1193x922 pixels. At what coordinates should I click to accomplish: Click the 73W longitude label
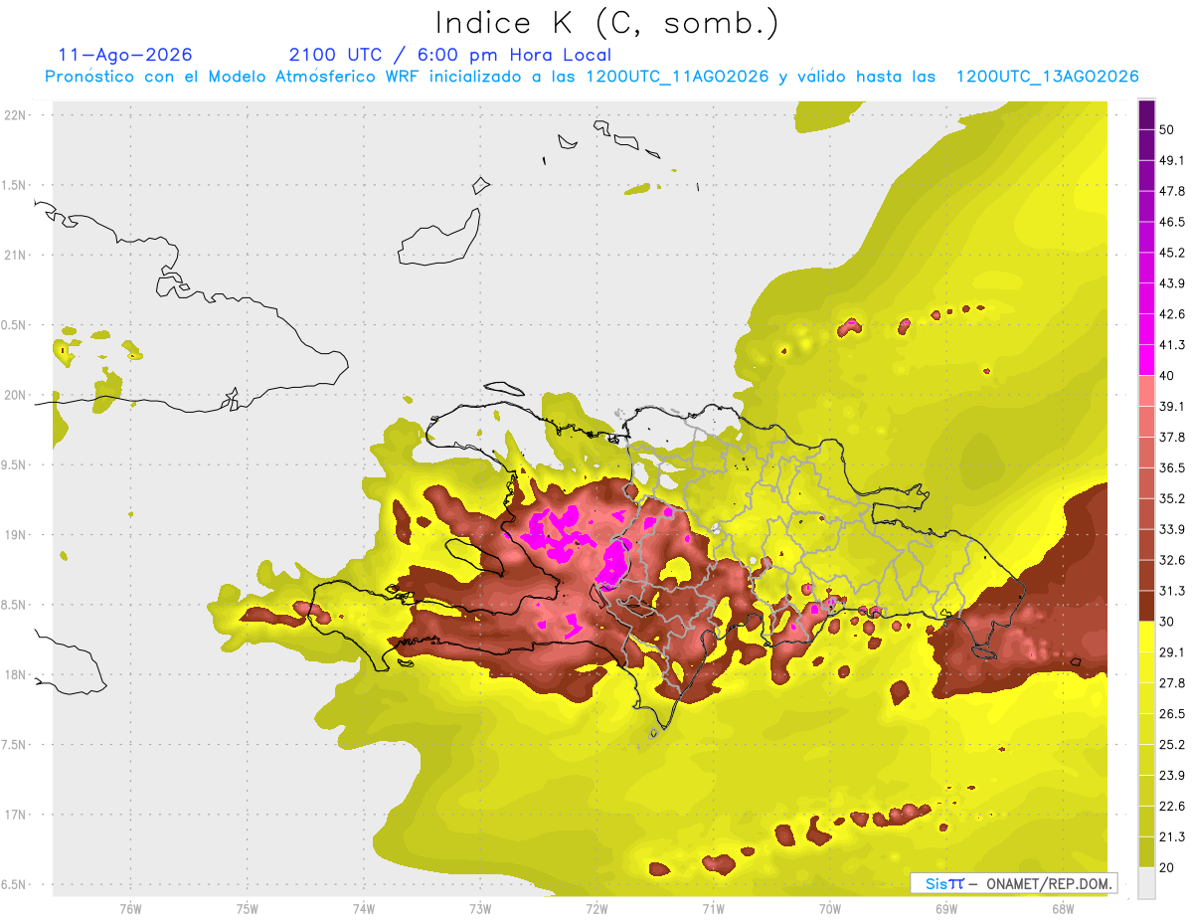480,908
